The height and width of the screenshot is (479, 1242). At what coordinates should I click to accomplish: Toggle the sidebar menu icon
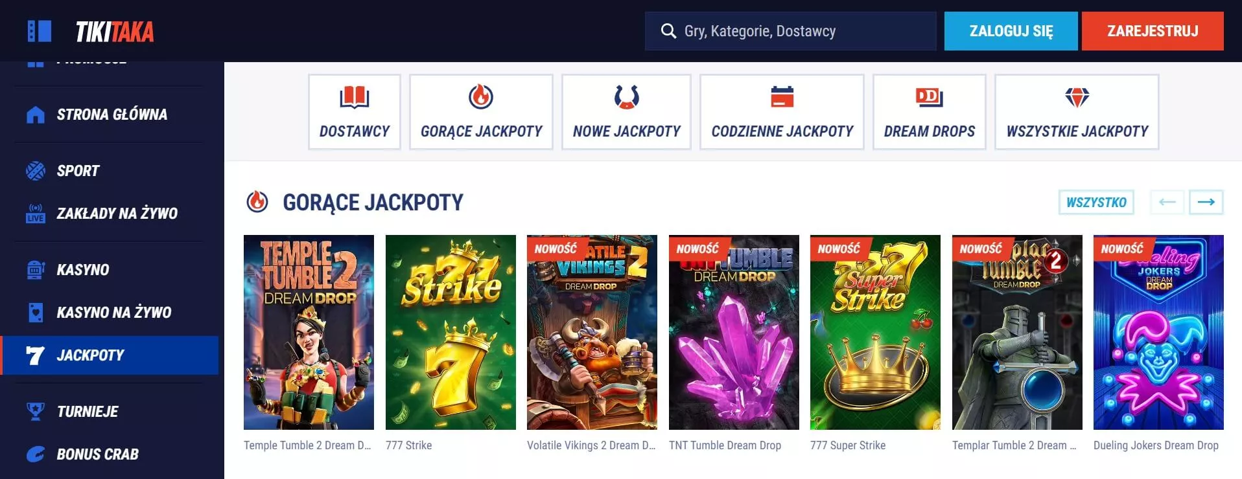(40, 31)
